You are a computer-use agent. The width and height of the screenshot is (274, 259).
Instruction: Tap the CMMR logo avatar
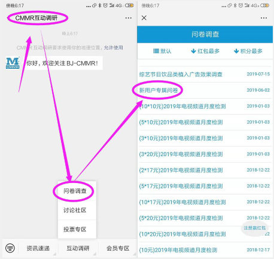tap(13, 63)
